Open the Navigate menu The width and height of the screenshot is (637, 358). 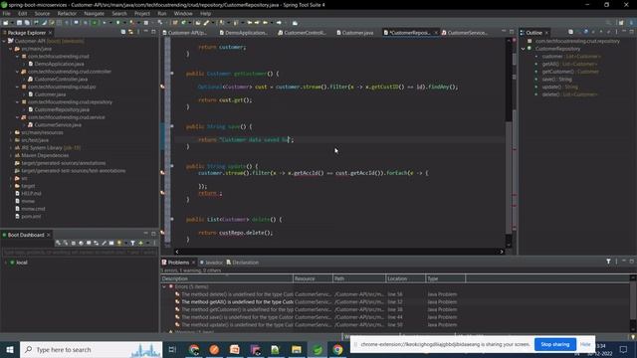[x=95, y=13]
